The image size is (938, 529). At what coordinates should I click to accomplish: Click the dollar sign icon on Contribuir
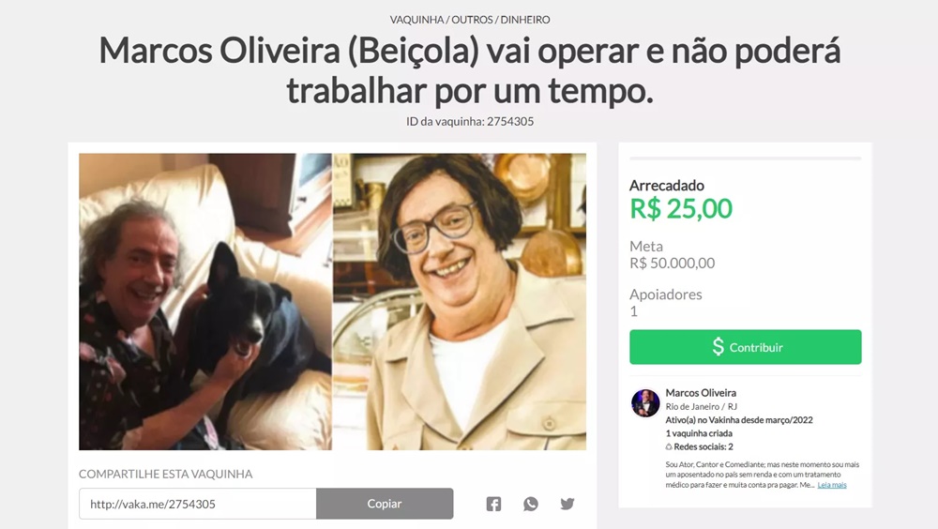718,347
